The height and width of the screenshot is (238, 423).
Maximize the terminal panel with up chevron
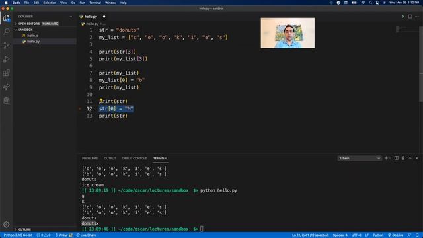pos(410,158)
